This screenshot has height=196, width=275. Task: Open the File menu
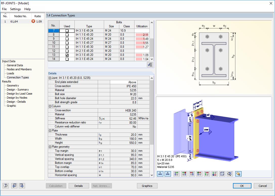coord(4,9)
